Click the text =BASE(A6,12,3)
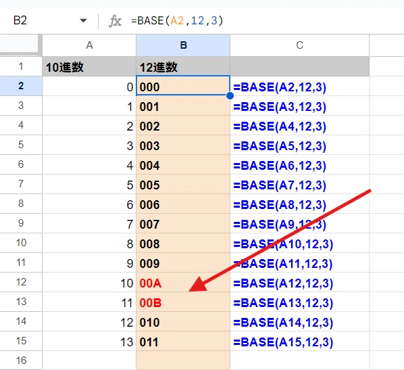Image resolution: width=404 pixels, height=370 pixels. pyautogui.click(x=280, y=166)
